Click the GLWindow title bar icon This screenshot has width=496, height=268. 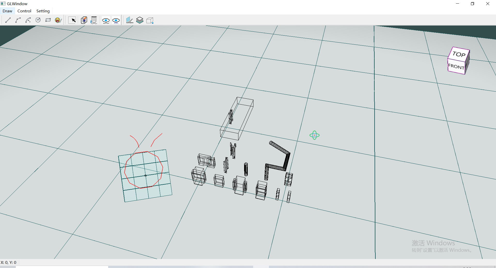(x=3, y=4)
